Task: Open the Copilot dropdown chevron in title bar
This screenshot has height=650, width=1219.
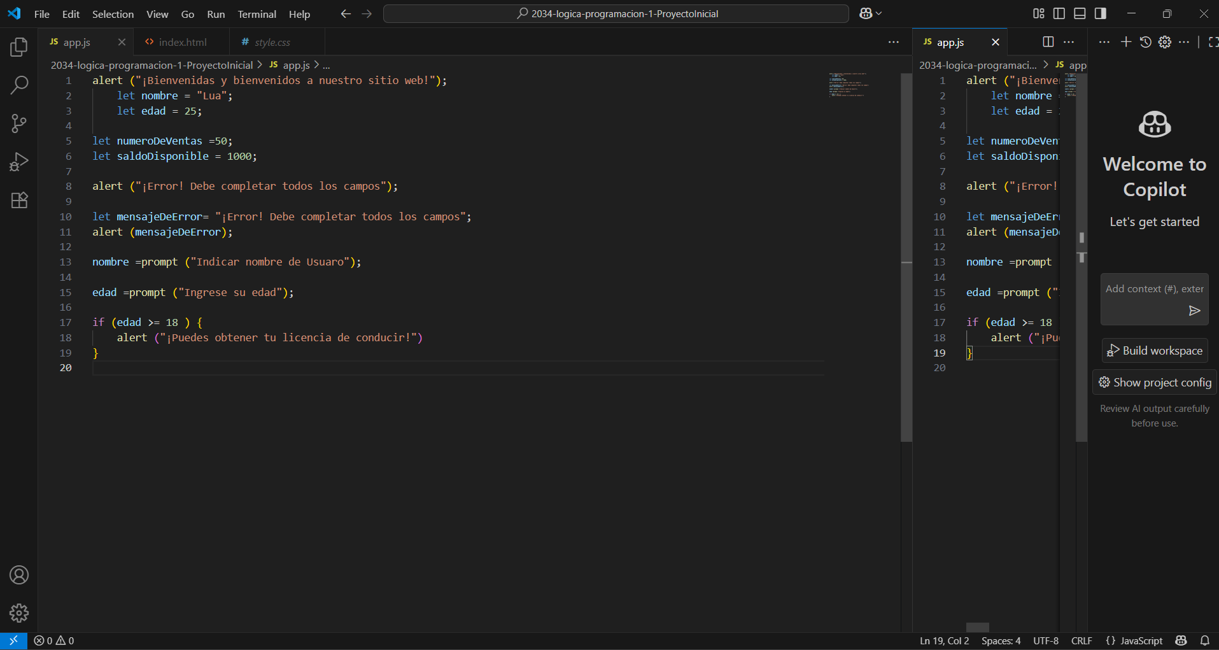Action: coord(879,13)
